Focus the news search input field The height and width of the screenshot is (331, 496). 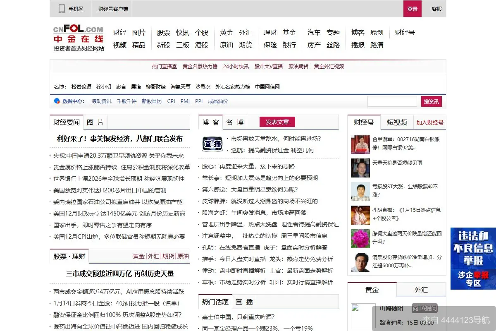pos(392,101)
